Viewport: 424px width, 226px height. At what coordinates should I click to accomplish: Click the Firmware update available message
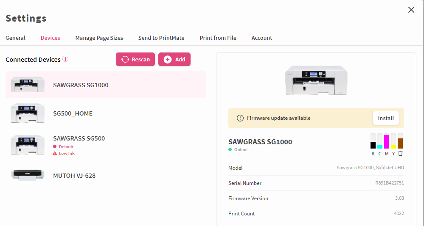278,118
